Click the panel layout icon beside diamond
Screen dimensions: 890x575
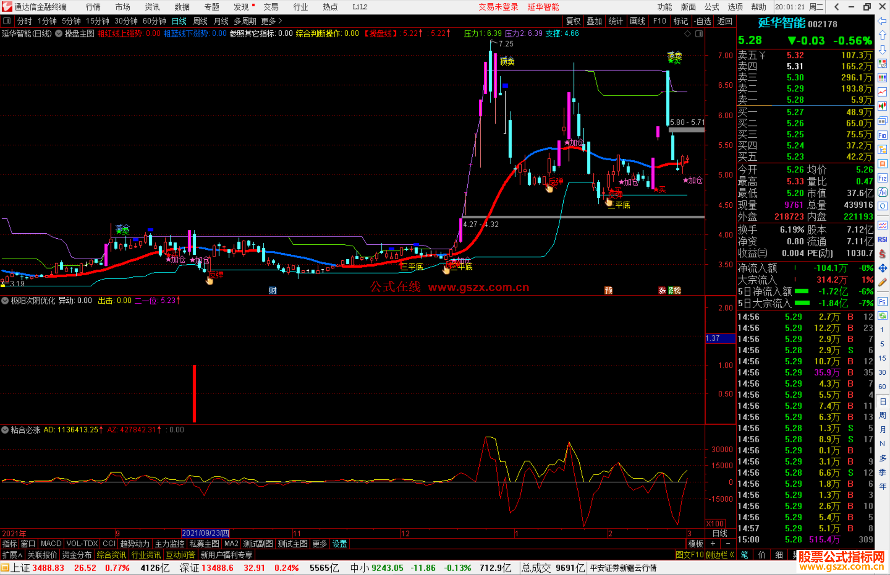coord(699,34)
